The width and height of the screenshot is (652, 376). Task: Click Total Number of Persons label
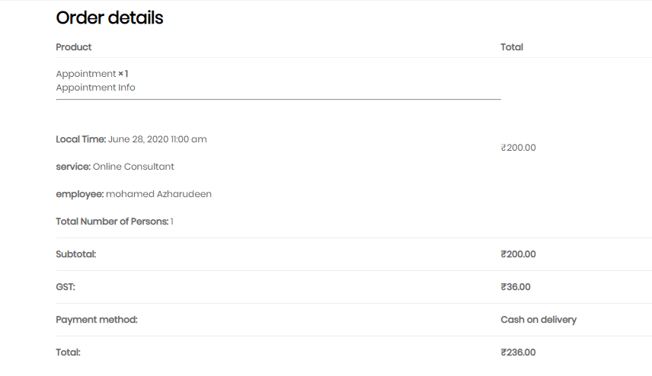[112, 221]
